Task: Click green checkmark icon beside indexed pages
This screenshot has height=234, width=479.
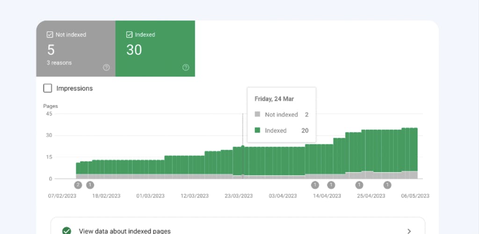Action: pos(67,231)
